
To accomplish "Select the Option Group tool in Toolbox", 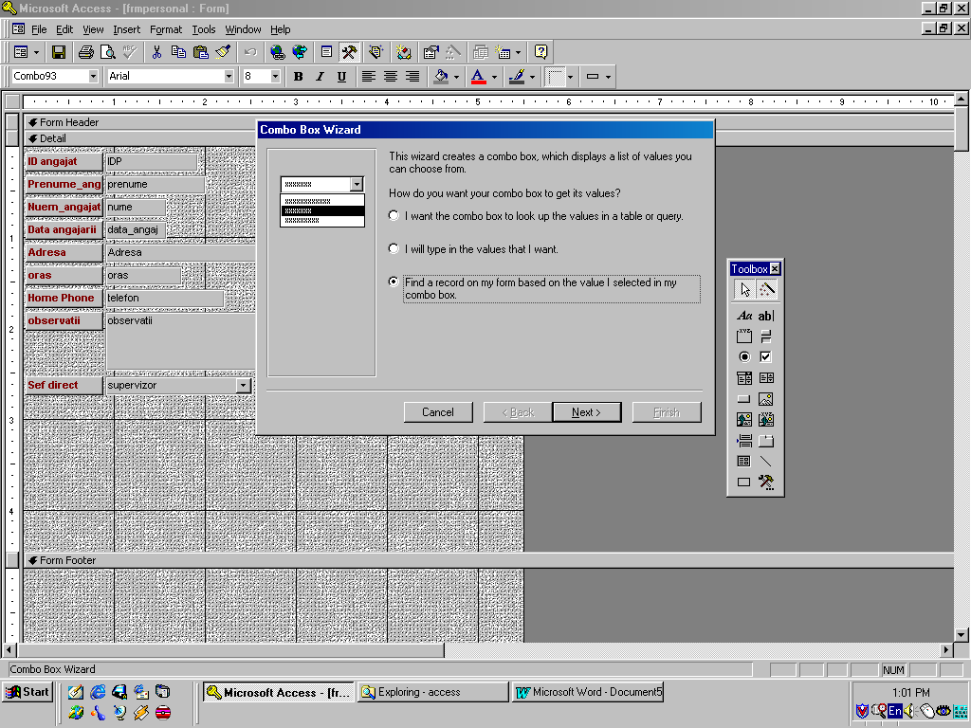I will click(744, 337).
